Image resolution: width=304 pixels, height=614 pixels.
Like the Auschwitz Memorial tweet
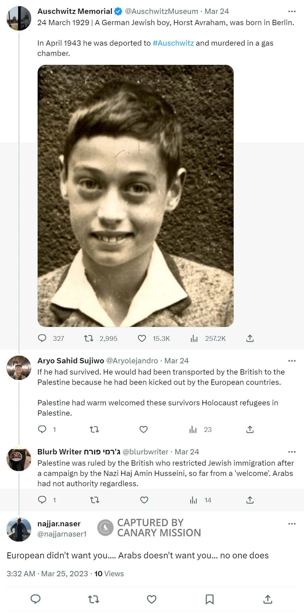pos(142,338)
